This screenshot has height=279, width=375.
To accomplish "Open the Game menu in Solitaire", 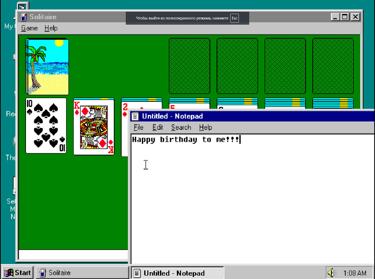I will tap(29, 28).
